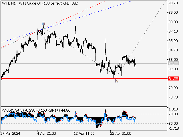183x137 pixels.
Task: Click the '22 Apr 01:00' time axis label
Action: pyautogui.click(x=121, y=133)
